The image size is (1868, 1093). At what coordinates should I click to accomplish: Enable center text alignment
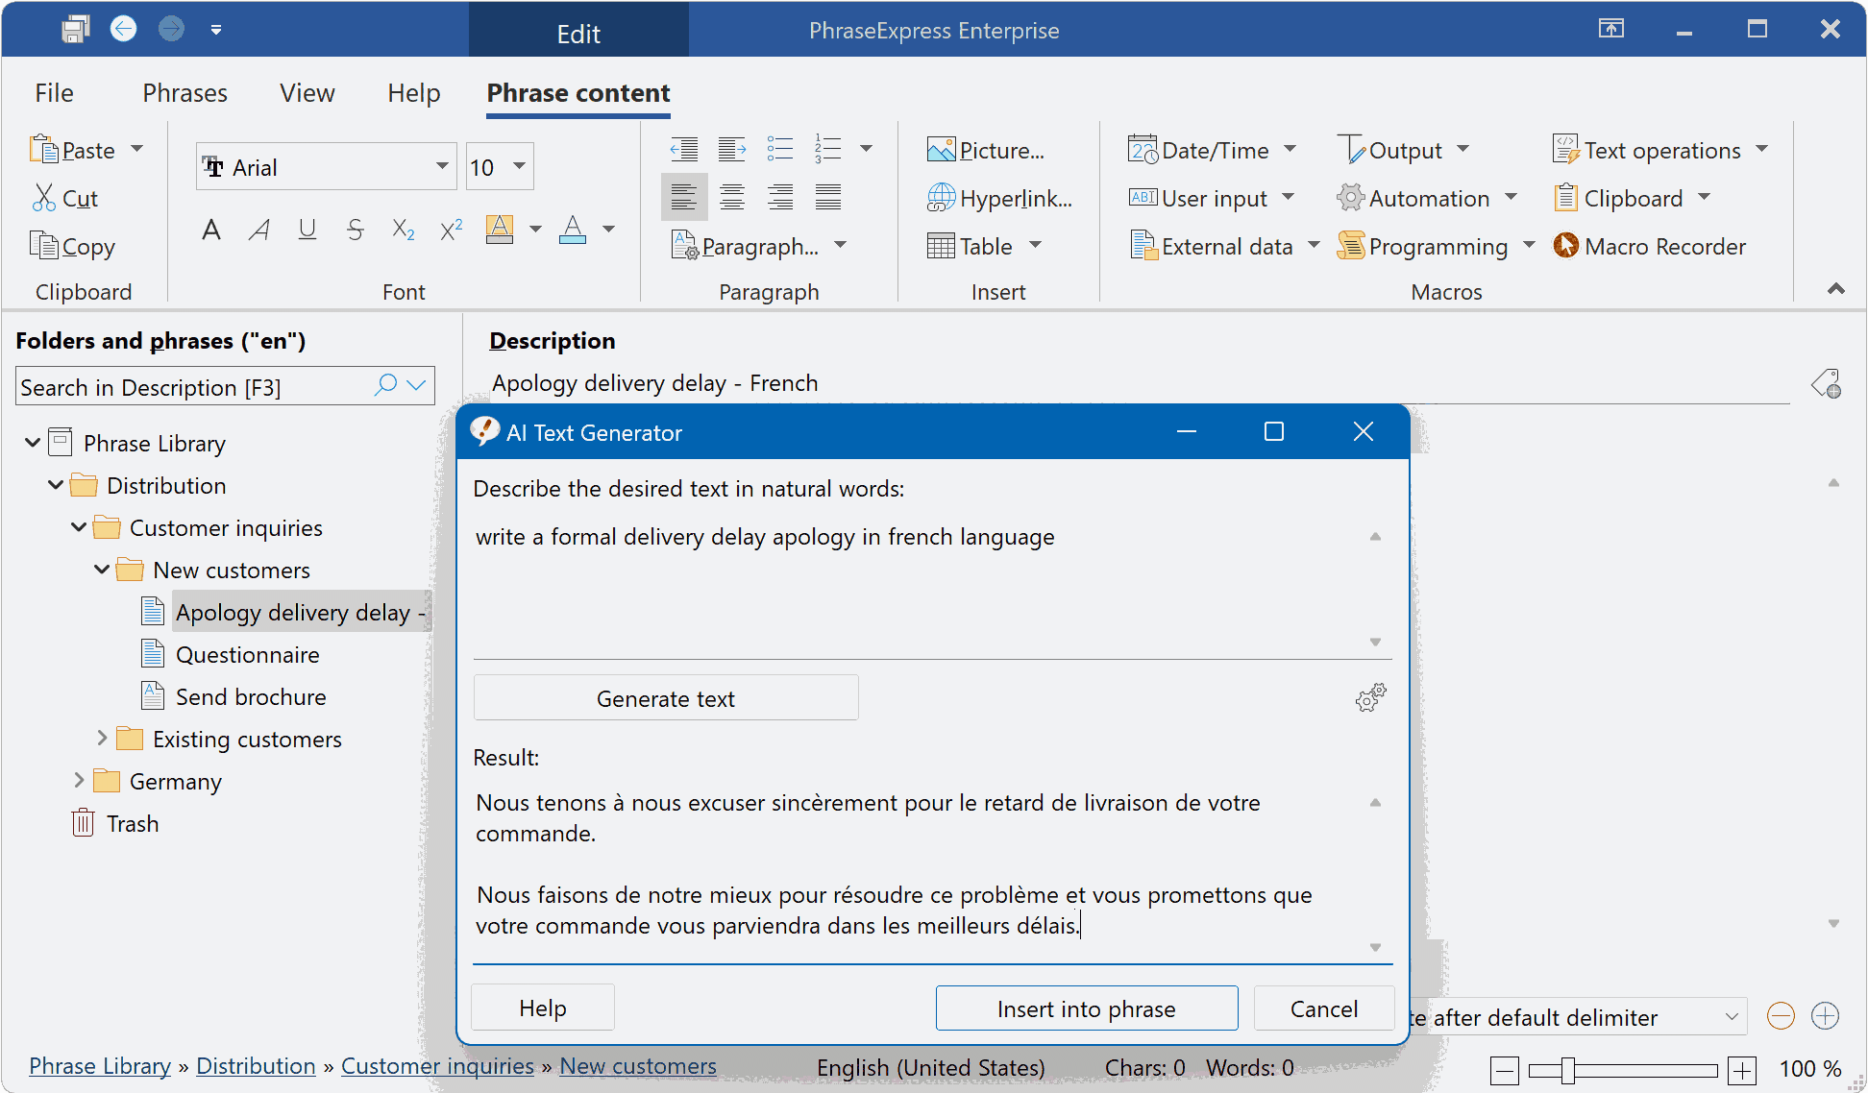[732, 196]
